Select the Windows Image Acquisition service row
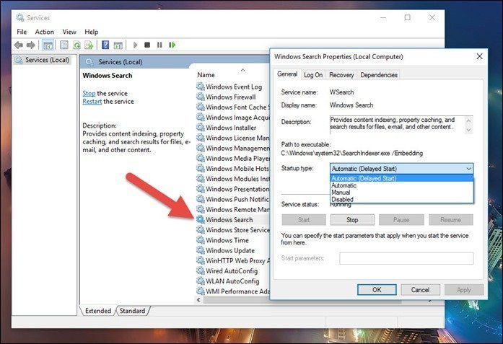Image resolution: width=503 pixels, height=344 pixels. click(x=233, y=118)
